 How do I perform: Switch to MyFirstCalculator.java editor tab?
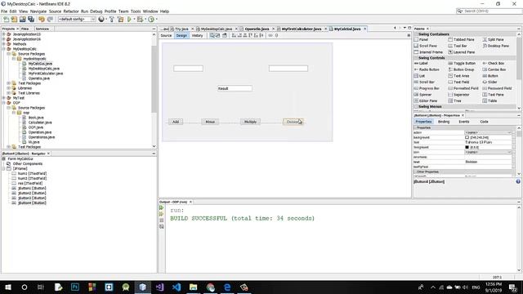[x=302, y=29]
